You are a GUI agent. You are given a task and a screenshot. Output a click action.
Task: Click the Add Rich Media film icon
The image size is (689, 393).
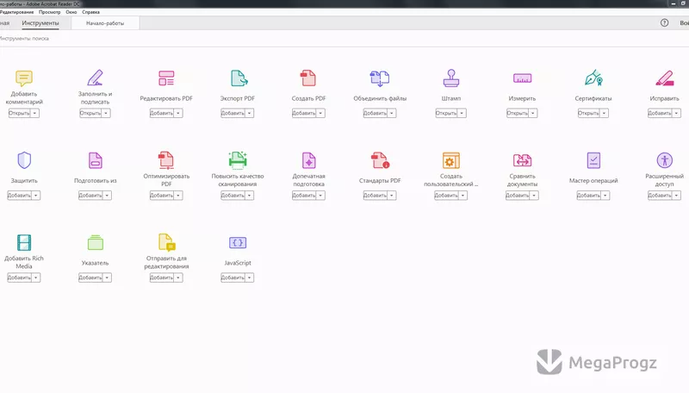[x=24, y=243]
